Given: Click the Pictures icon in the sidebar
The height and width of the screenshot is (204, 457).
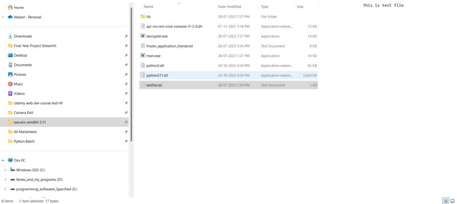Looking at the screenshot, I should coord(10,74).
